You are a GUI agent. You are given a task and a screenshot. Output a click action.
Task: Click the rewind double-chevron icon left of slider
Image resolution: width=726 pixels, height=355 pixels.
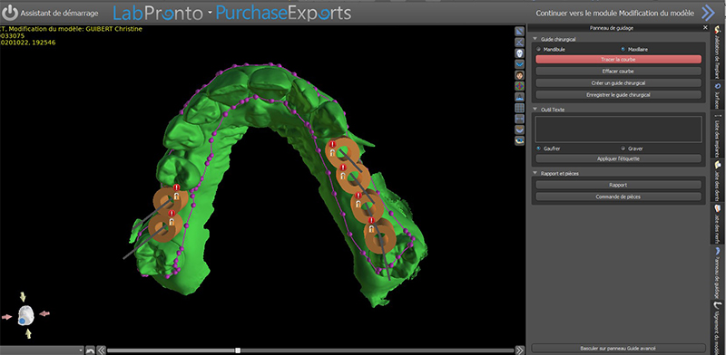click(x=102, y=350)
